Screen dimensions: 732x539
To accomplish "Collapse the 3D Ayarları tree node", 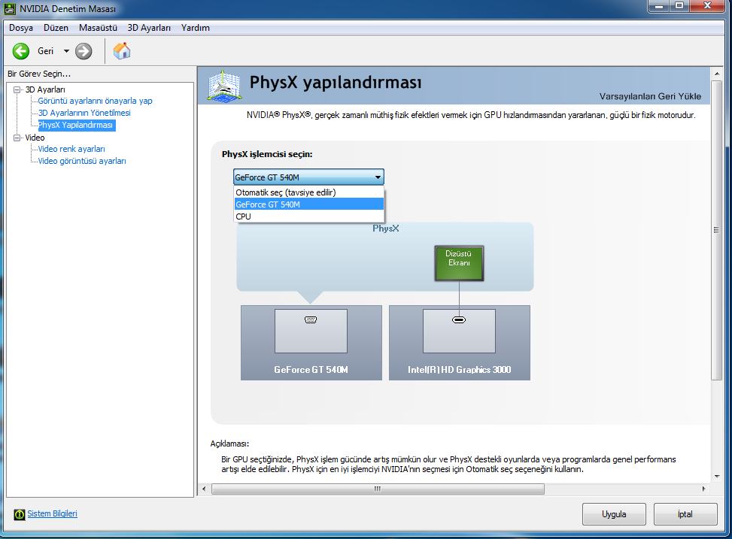I will 17,89.
